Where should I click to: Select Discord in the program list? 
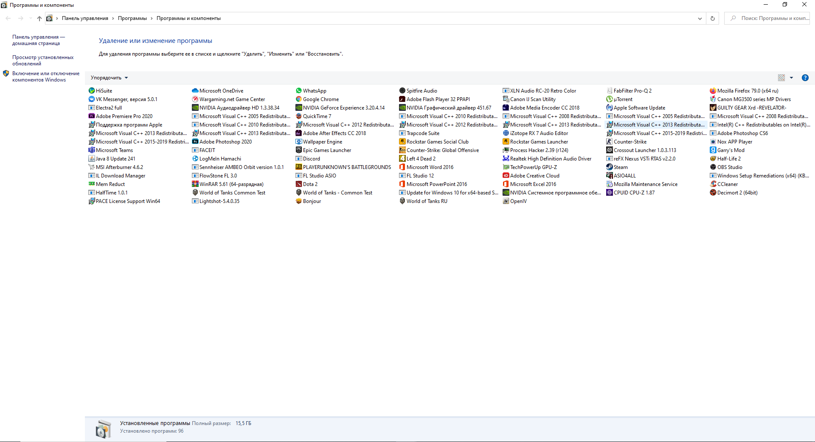(308, 158)
